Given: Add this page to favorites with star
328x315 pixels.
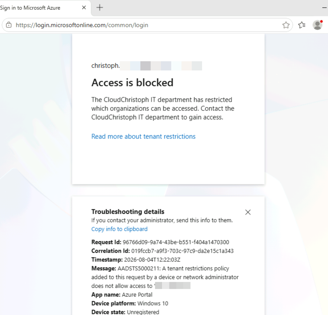Looking at the screenshot, I should [286, 25].
